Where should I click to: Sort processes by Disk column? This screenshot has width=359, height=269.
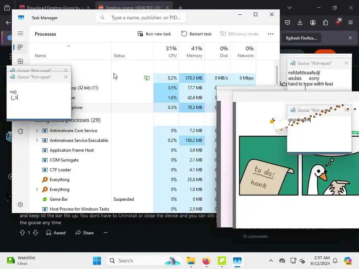(x=217, y=51)
